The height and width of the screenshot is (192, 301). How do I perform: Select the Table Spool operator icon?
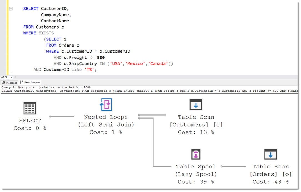[196, 154]
